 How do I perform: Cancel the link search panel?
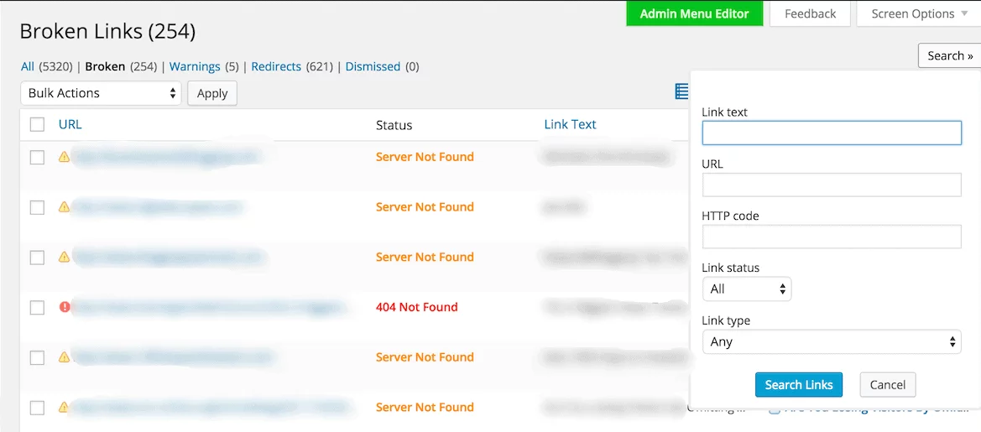click(x=888, y=384)
